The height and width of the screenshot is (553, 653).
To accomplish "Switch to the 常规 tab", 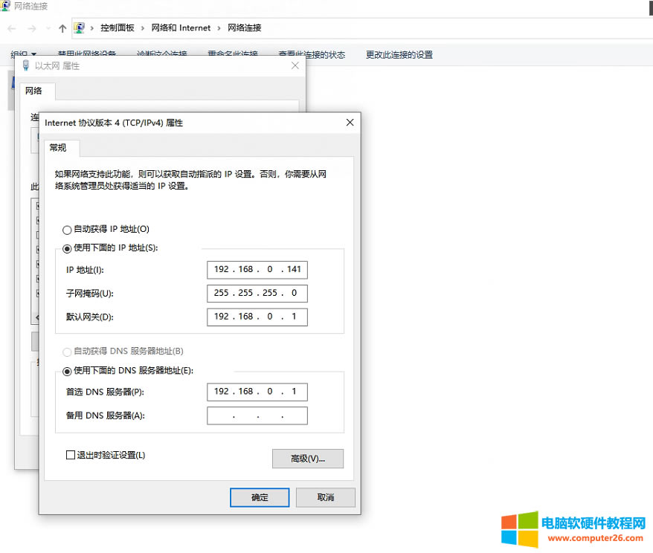I will click(x=58, y=148).
